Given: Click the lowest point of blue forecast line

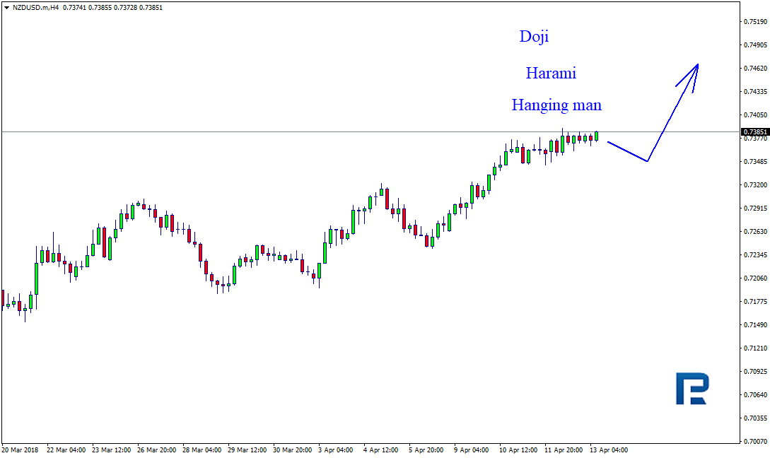Looking at the screenshot, I should [647, 161].
